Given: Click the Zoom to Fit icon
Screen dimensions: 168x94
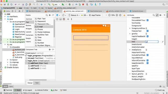Looking at the screenshot, I should (120, 15).
